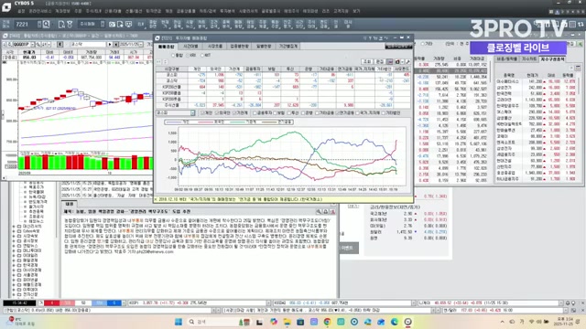Open the date dropdown in chart window
The width and height of the screenshot is (586, 329).
(x=142, y=44)
